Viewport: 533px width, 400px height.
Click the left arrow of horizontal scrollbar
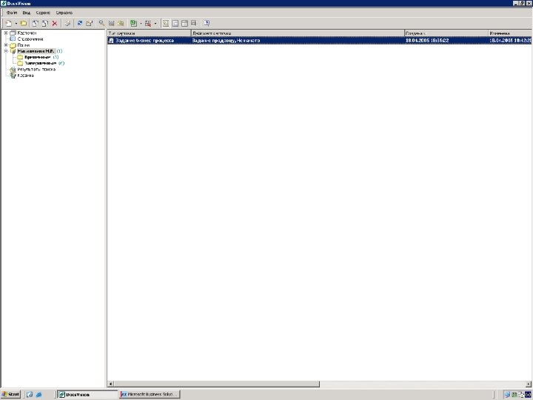pyautogui.click(x=110, y=384)
